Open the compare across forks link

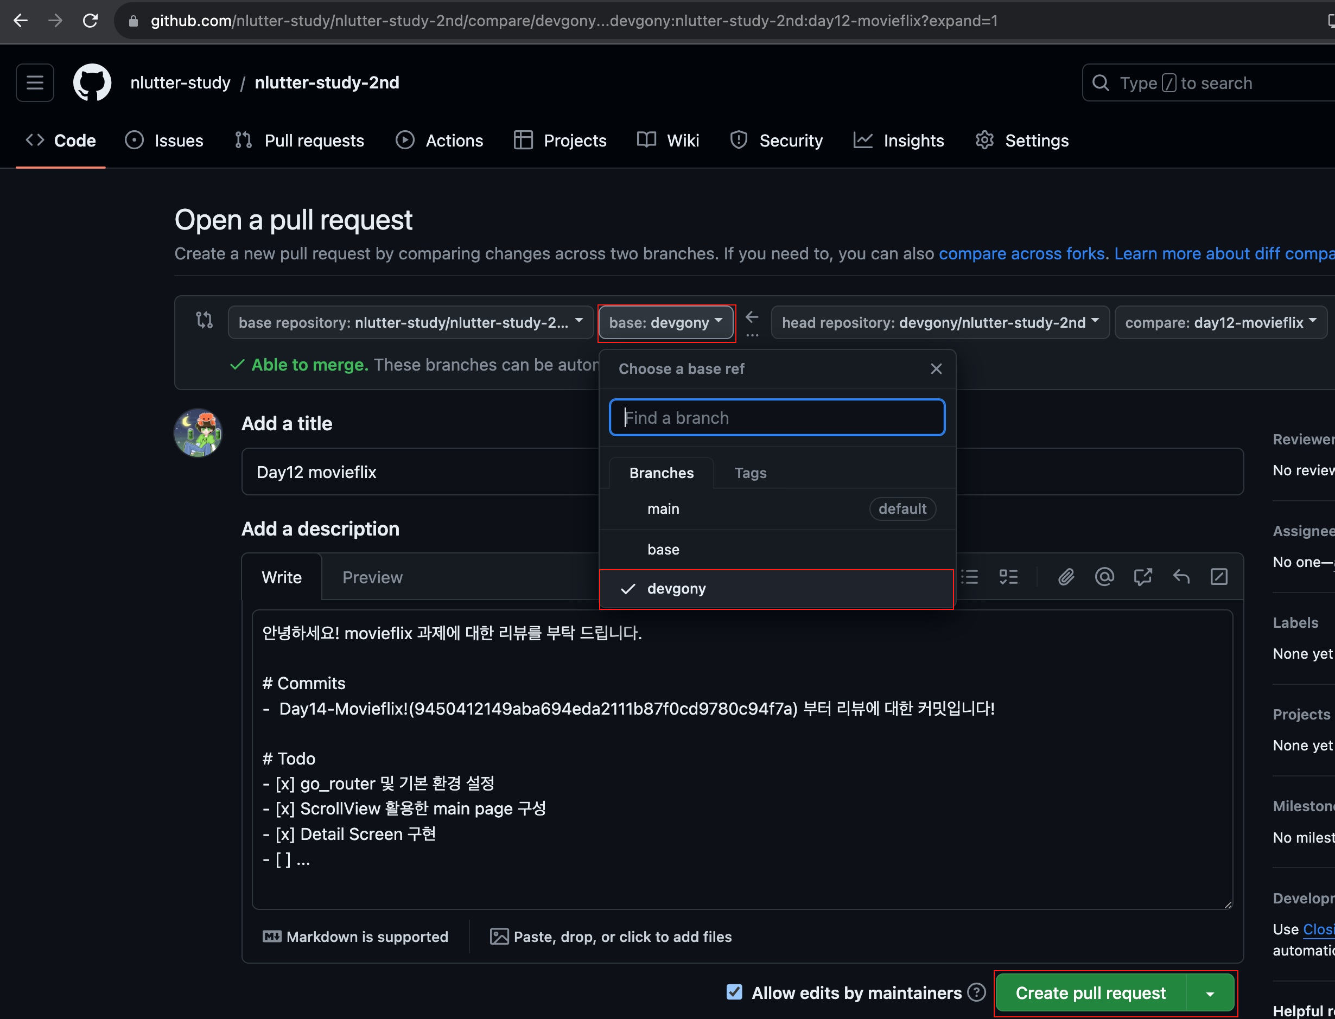[x=1021, y=253]
